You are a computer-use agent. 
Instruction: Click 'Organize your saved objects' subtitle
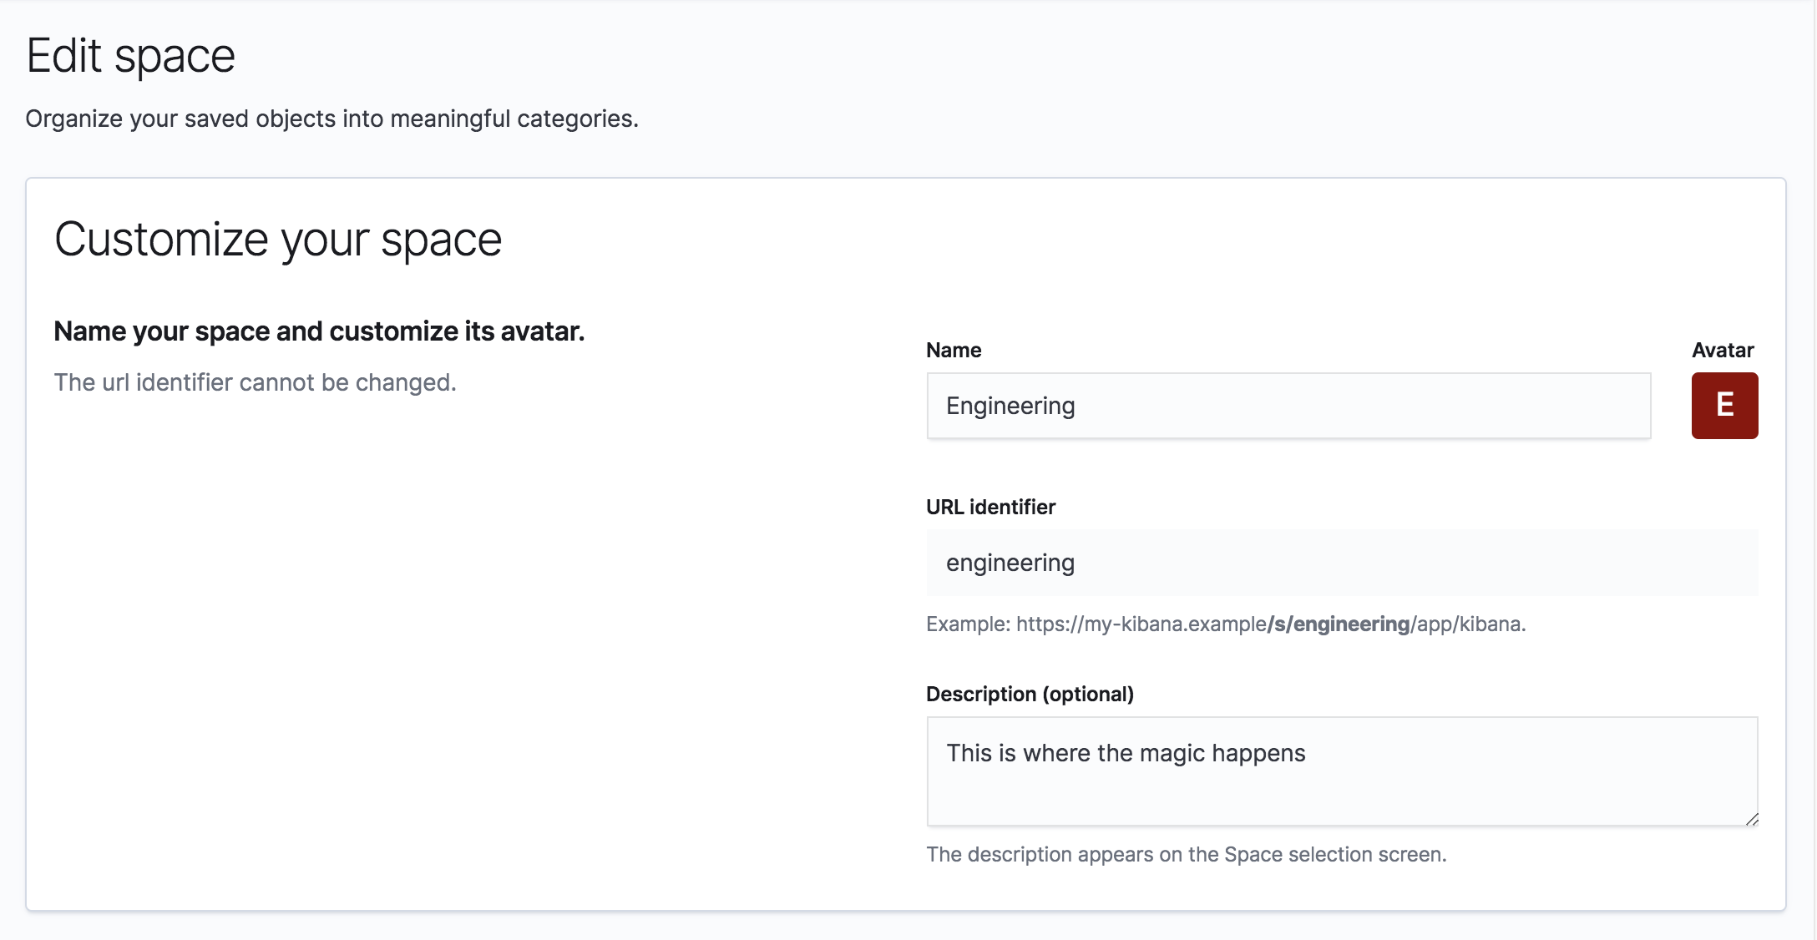[332, 119]
